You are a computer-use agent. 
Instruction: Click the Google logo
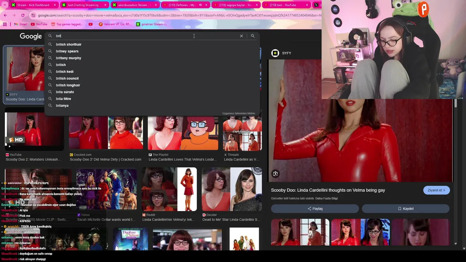coord(31,36)
